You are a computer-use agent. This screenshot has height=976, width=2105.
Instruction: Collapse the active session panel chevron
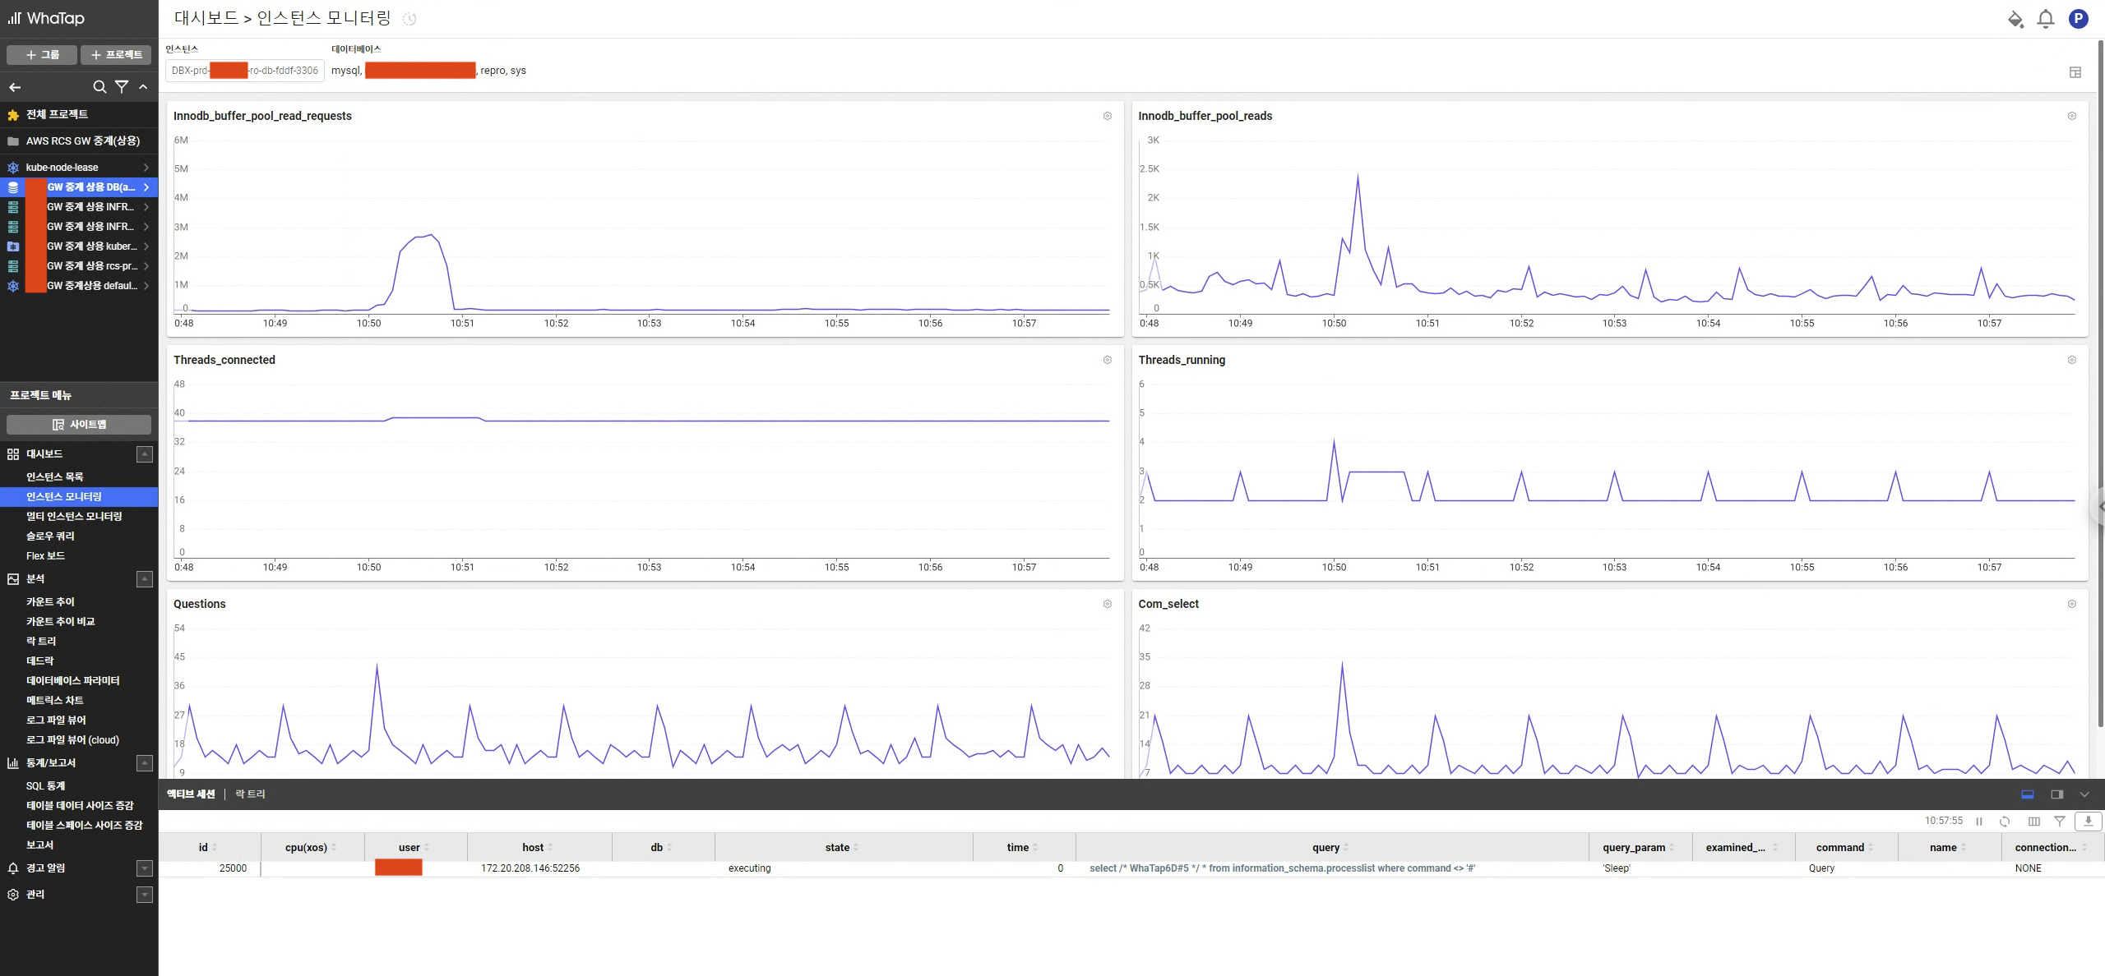[2084, 794]
